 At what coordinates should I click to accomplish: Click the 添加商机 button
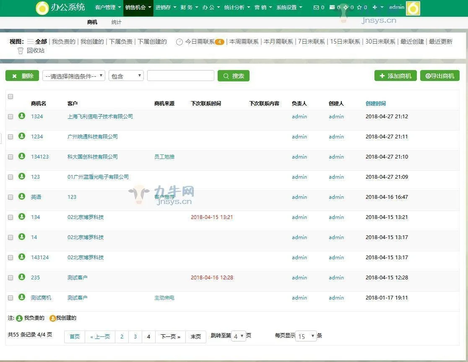(395, 76)
